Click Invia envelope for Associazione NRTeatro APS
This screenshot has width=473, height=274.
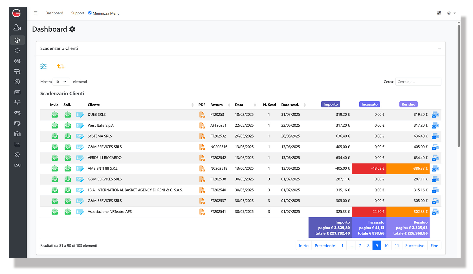coord(55,212)
